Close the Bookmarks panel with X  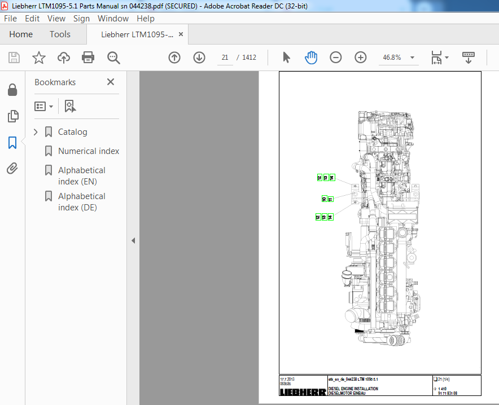click(111, 82)
